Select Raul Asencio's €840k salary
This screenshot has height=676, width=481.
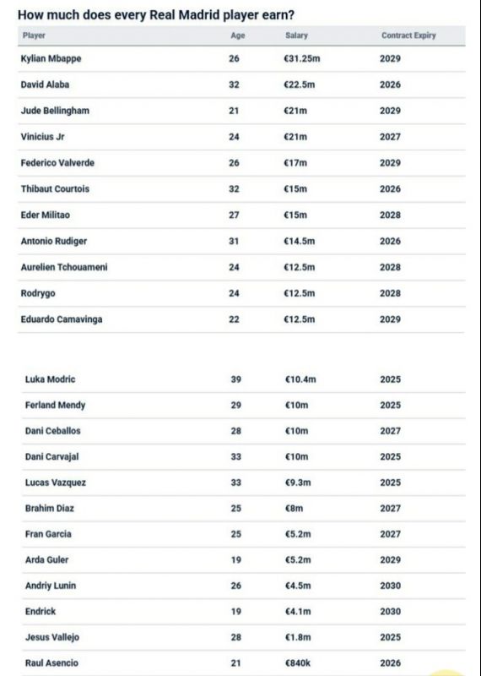coord(298,663)
